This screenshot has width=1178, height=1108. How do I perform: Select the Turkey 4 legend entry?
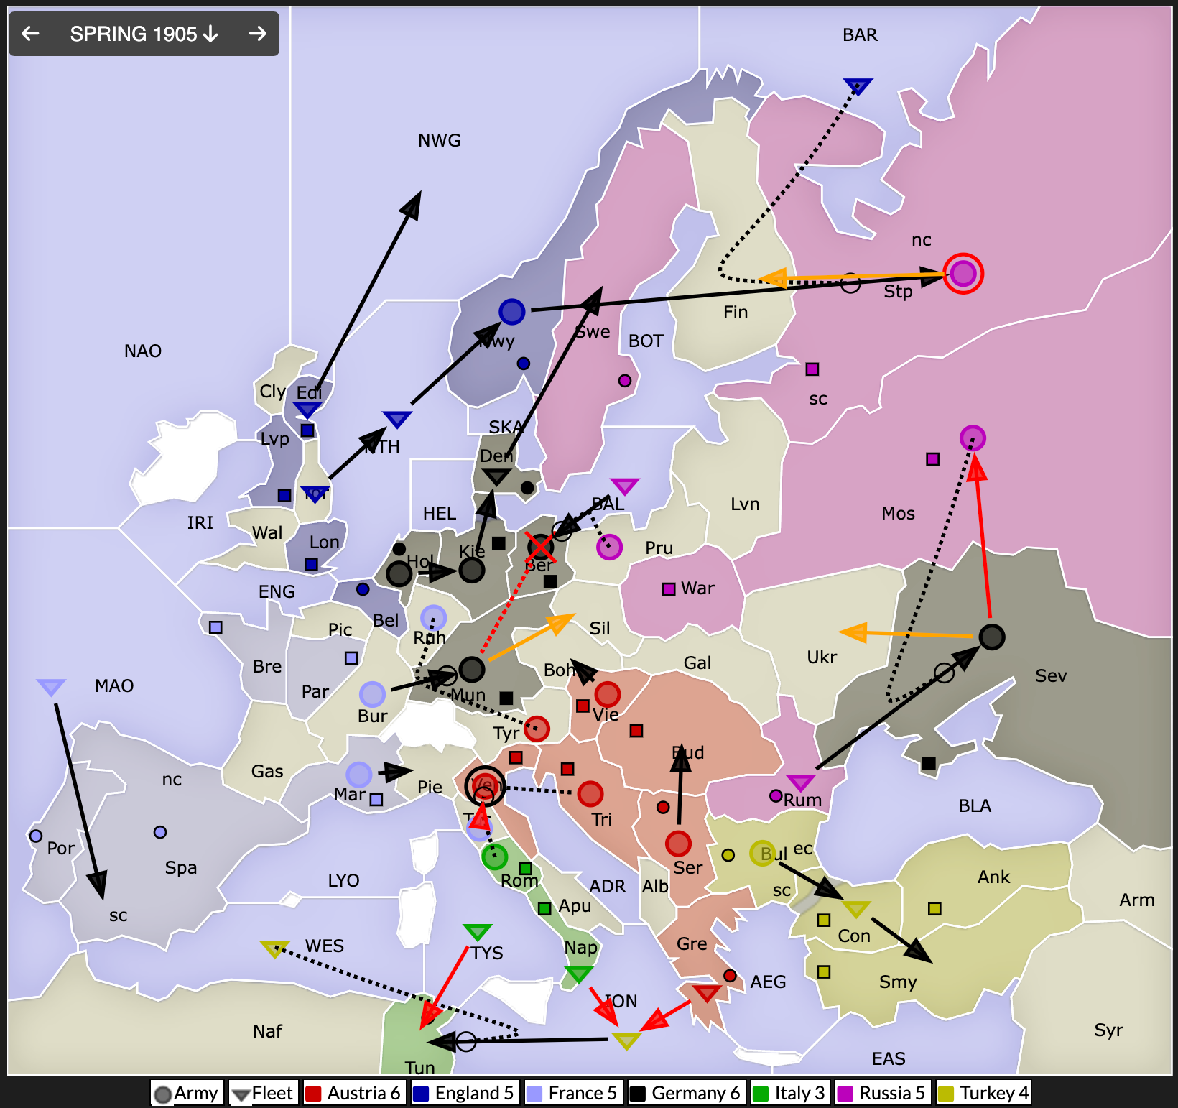984,1093
